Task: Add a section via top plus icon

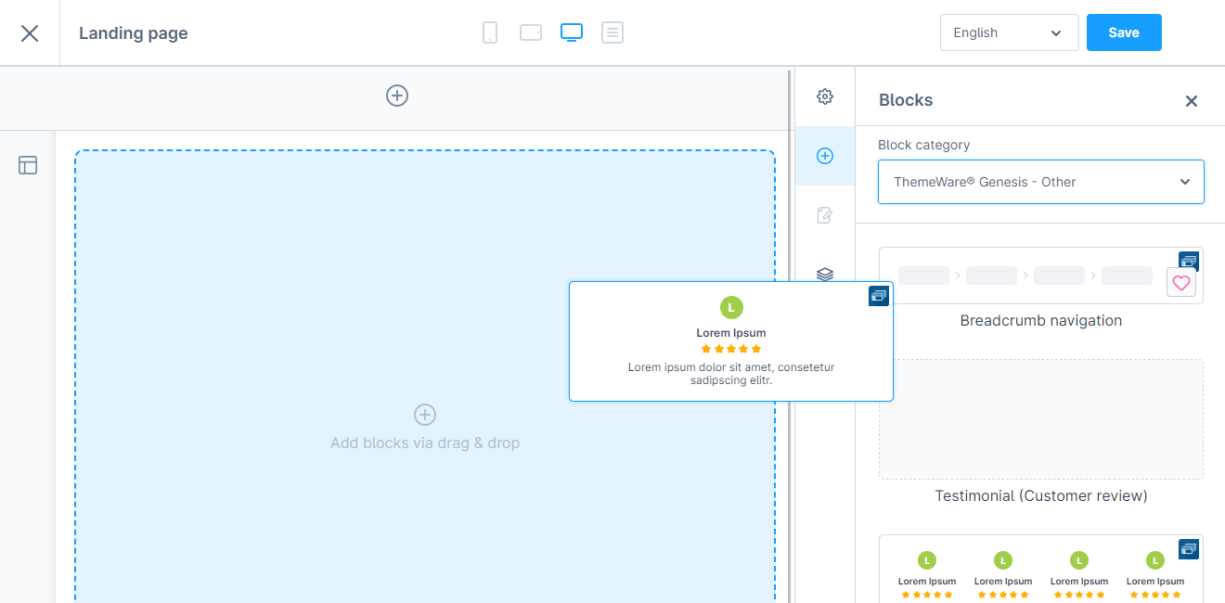Action: [x=397, y=96]
